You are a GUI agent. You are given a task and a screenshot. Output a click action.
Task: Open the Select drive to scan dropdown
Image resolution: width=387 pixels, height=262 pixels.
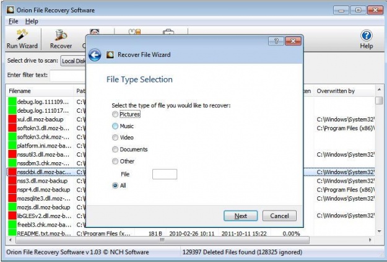[72, 61]
